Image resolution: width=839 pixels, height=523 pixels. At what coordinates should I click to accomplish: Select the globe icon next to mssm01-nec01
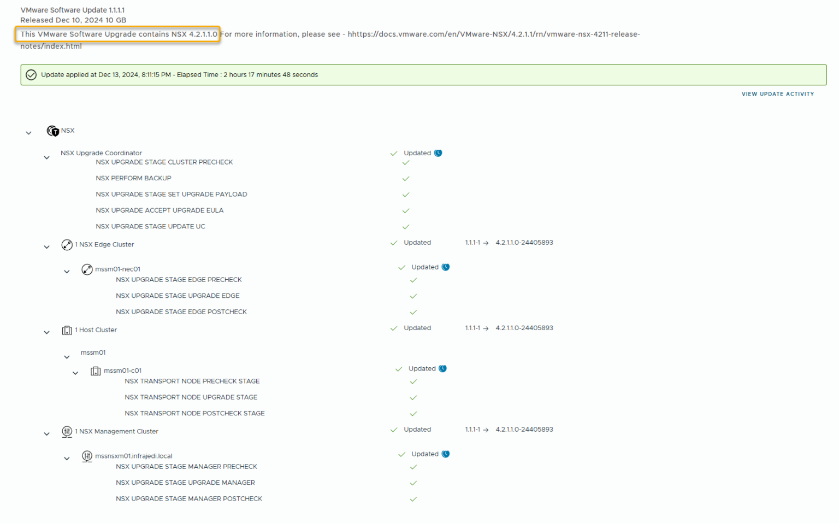pyautogui.click(x=87, y=269)
